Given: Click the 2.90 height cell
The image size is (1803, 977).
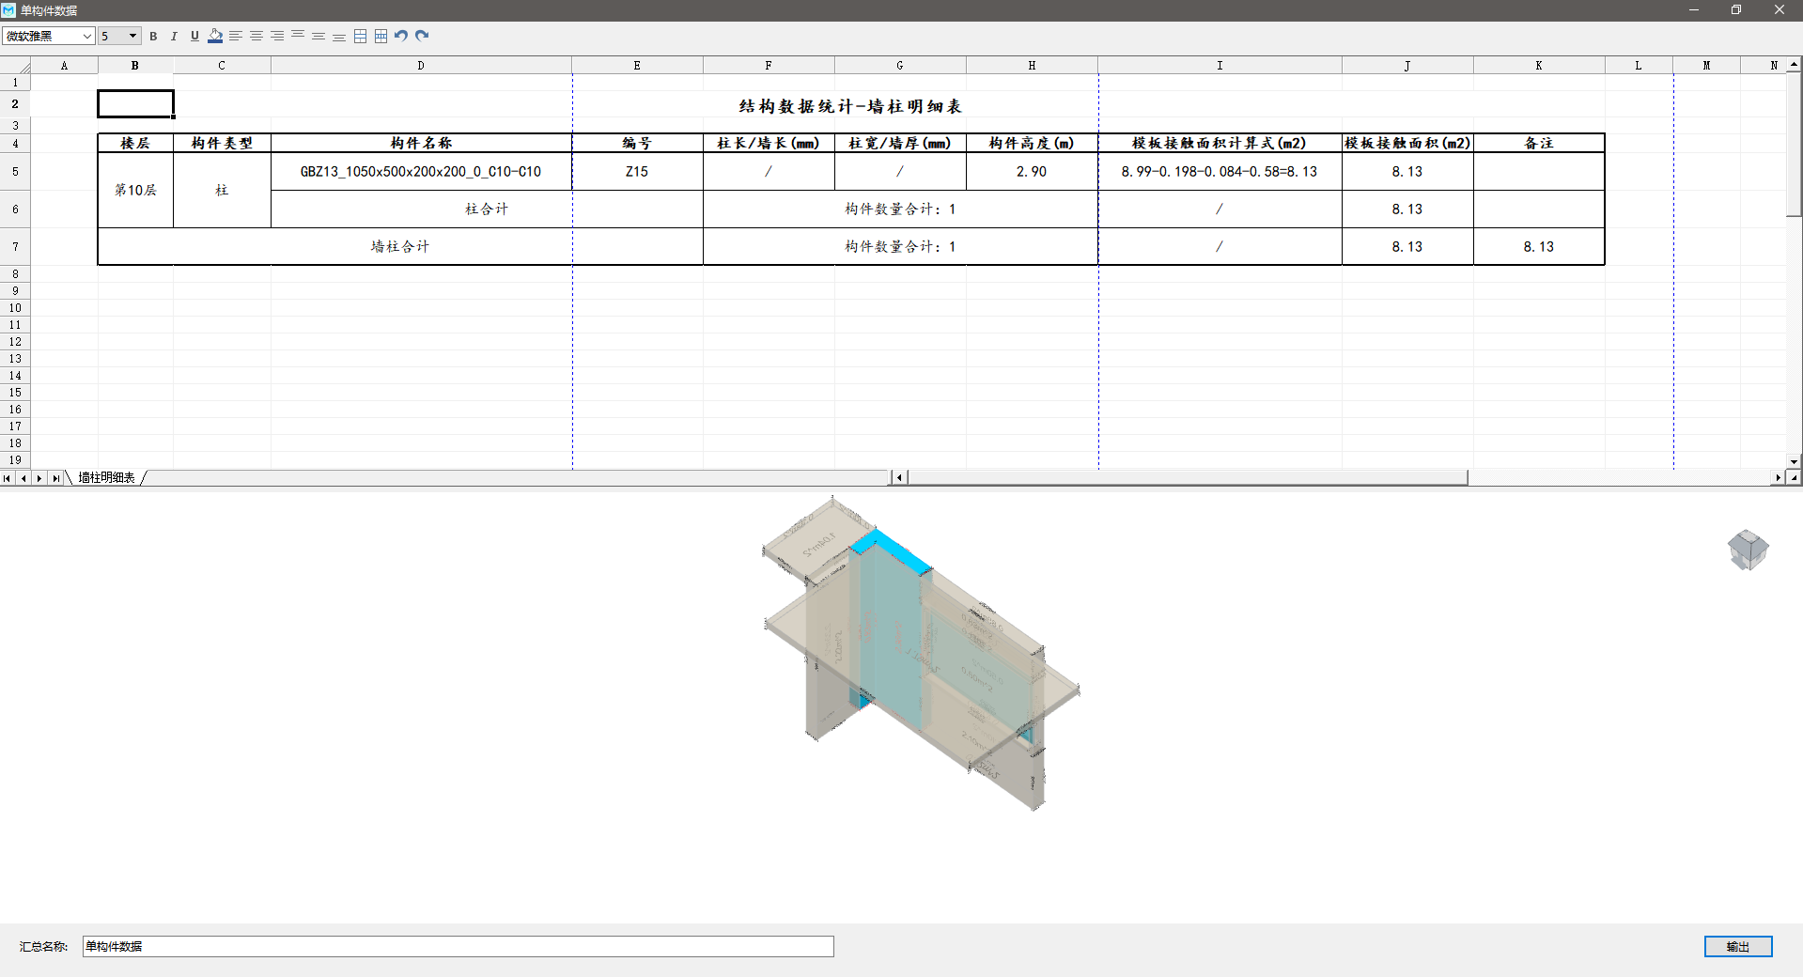Looking at the screenshot, I should pyautogui.click(x=1032, y=172).
